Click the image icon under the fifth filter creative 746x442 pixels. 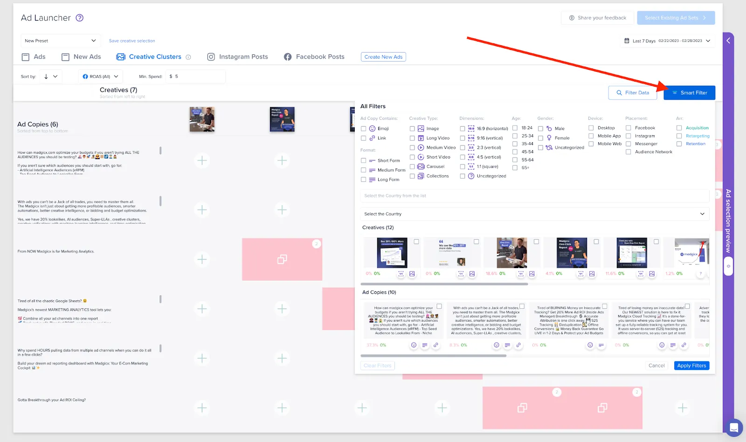[652, 274]
